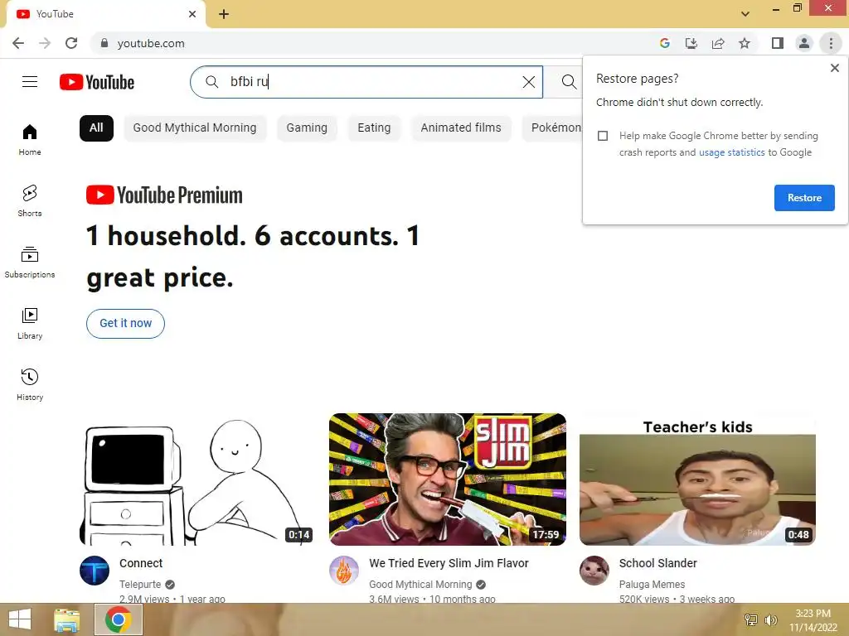Click the School Slander video title
This screenshot has height=636, width=849.
click(x=657, y=563)
